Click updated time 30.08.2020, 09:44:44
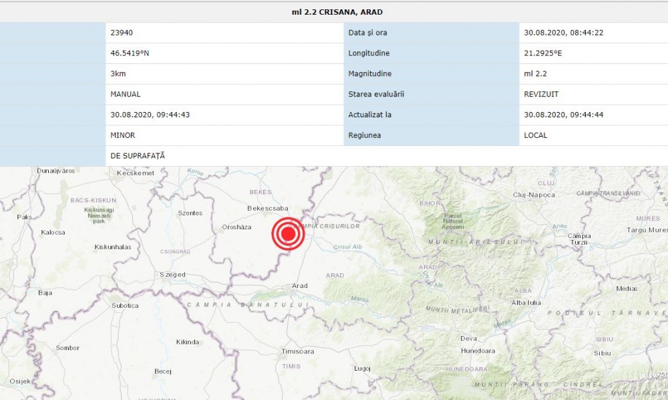 coord(564,115)
